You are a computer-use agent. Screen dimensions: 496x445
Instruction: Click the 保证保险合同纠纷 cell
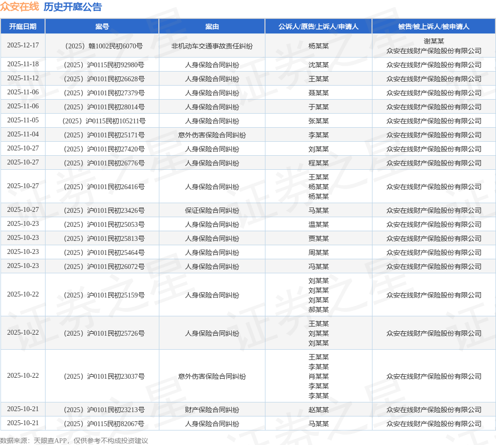(x=212, y=211)
